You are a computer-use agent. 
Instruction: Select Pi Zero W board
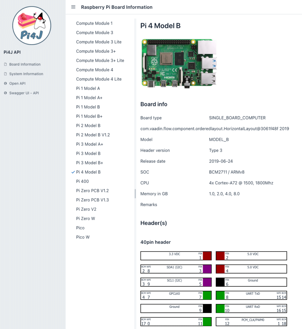click(x=85, y=218)
